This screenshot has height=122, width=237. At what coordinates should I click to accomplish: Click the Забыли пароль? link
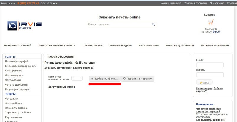click(210, 90)
